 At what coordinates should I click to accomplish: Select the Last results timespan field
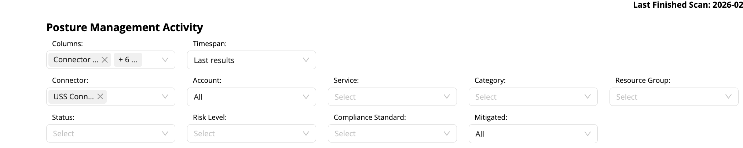coord(242,60)
